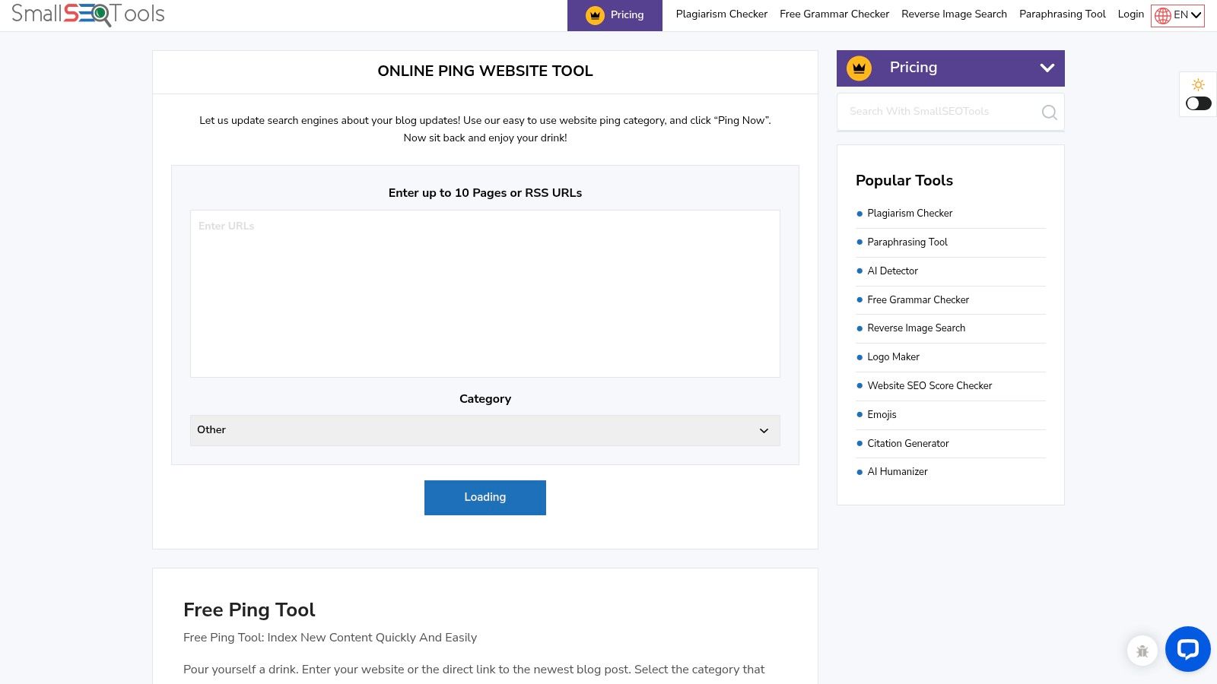1217x684 pixels.
Task: Click the Loading button
Action: [485, 497]
